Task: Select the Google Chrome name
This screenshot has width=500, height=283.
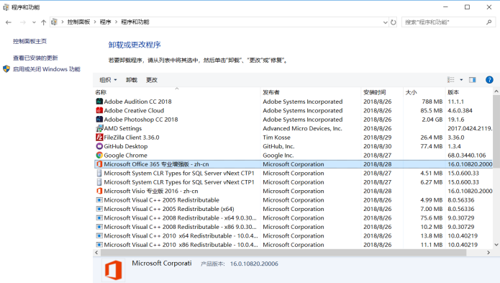Action: tap(126, 155)
